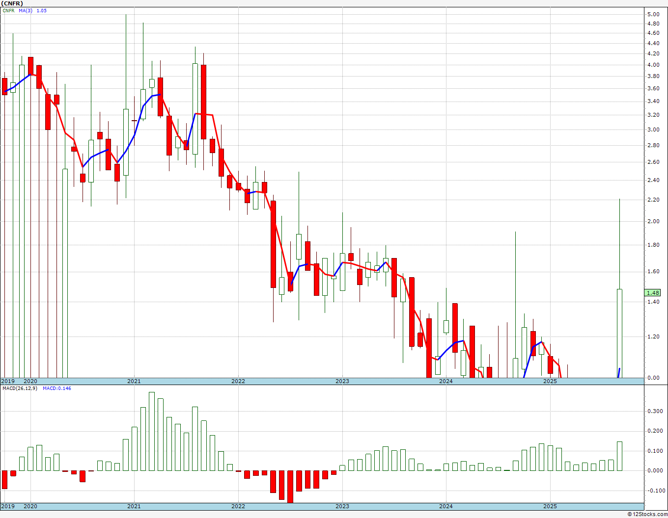Click the latest MACD histogram bar near 0.146
The width and height of the screenshot is (668, 518).
(x=619, y=456)
